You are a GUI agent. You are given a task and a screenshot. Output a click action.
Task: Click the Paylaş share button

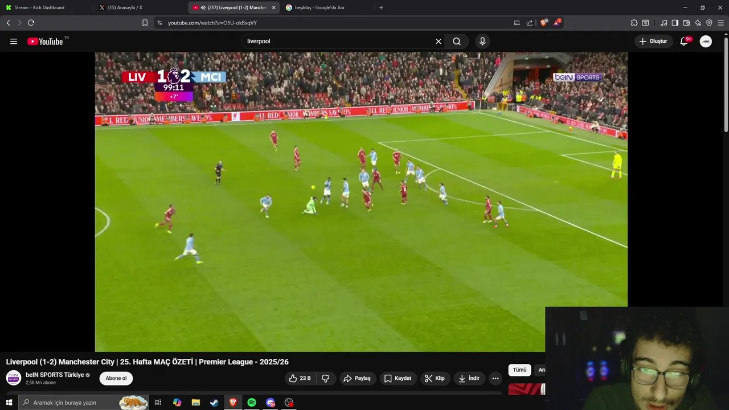pyautogui.click(x=357, y=378)
